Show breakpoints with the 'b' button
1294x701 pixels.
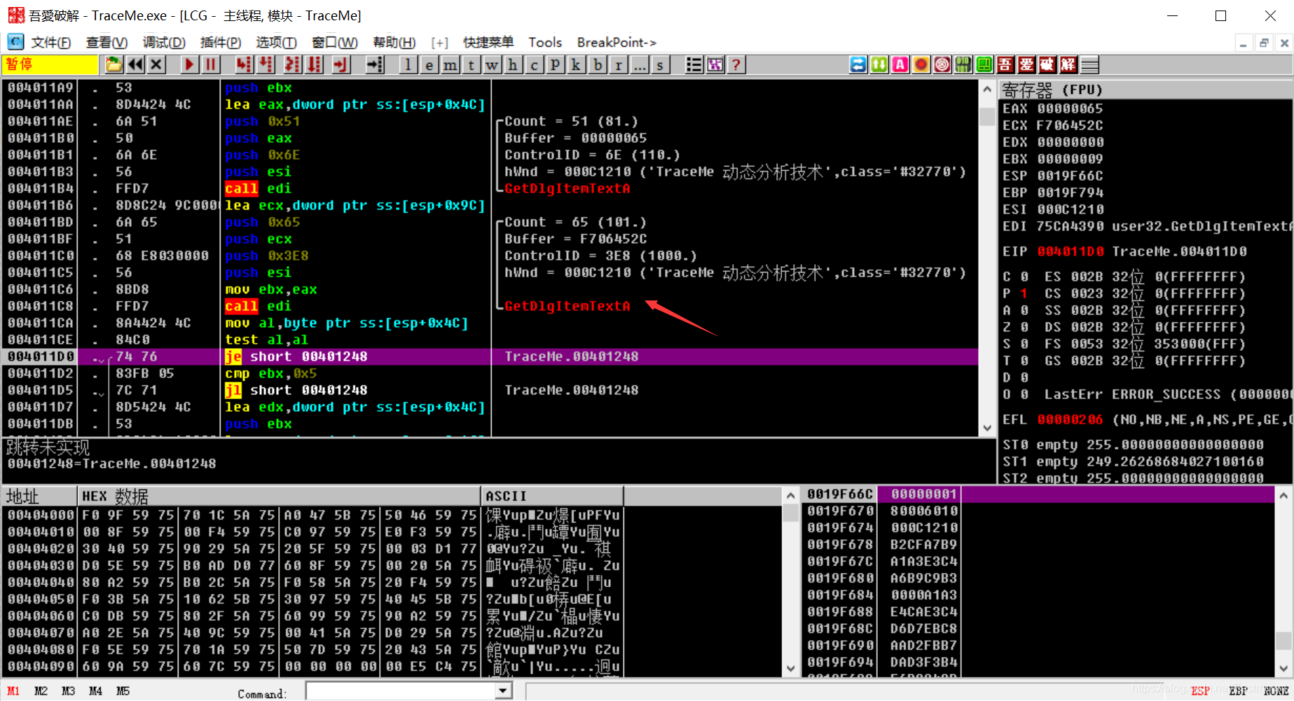598,65
